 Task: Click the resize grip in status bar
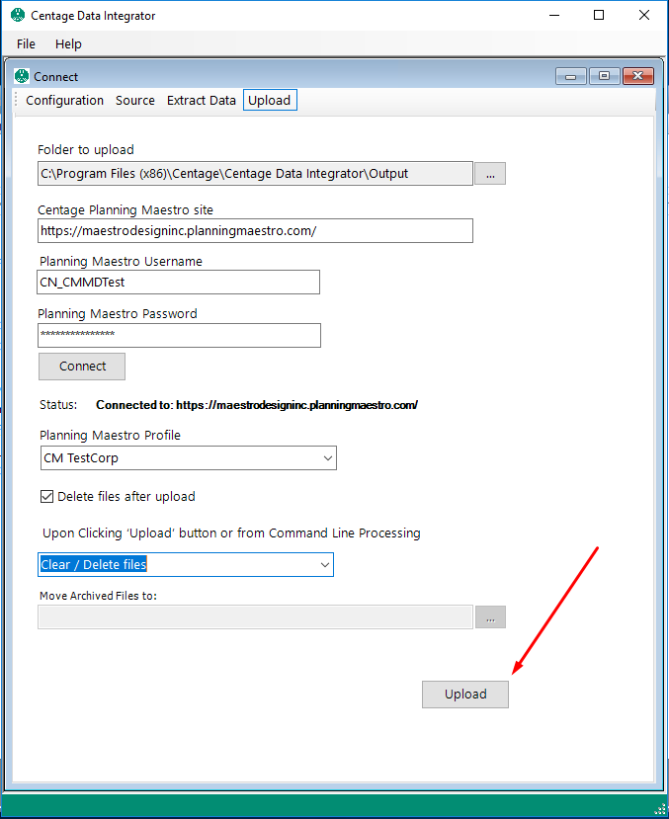coord(659,808)
